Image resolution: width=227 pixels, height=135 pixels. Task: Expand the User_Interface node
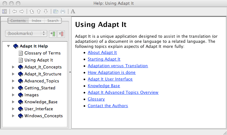tap(13, 109)
